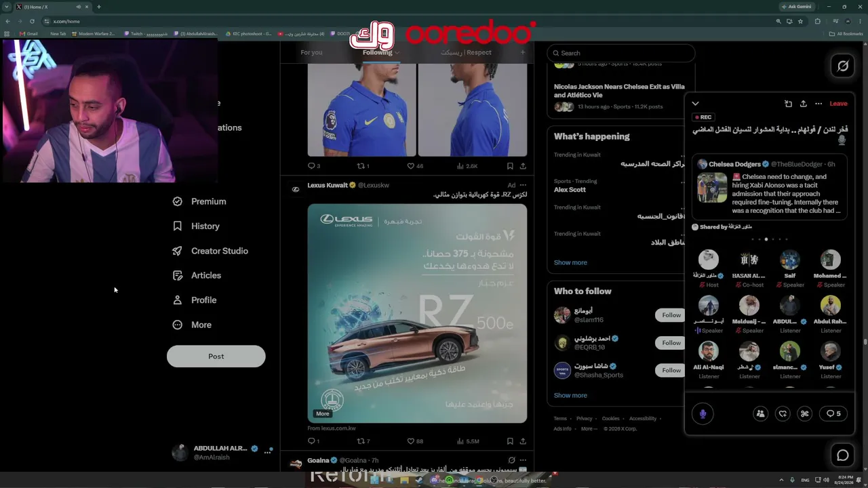
Task: Send a heart reaction in the Space
Action: (x=783, y=413)
